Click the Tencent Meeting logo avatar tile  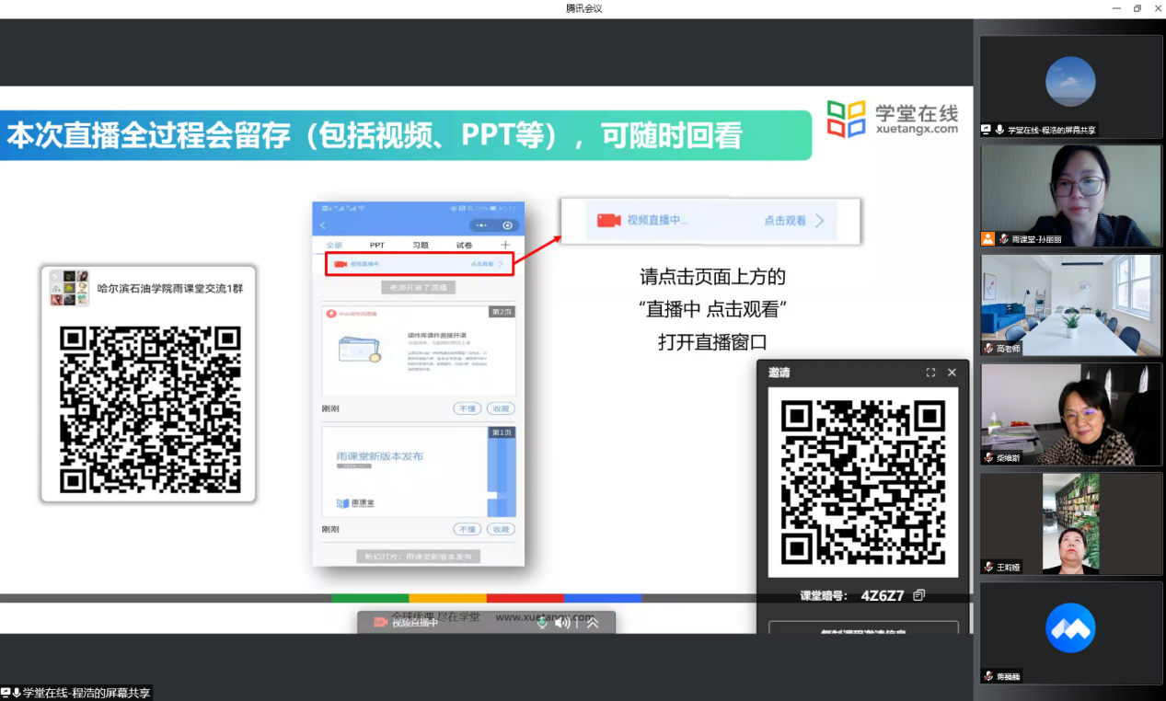point(1070,629)
